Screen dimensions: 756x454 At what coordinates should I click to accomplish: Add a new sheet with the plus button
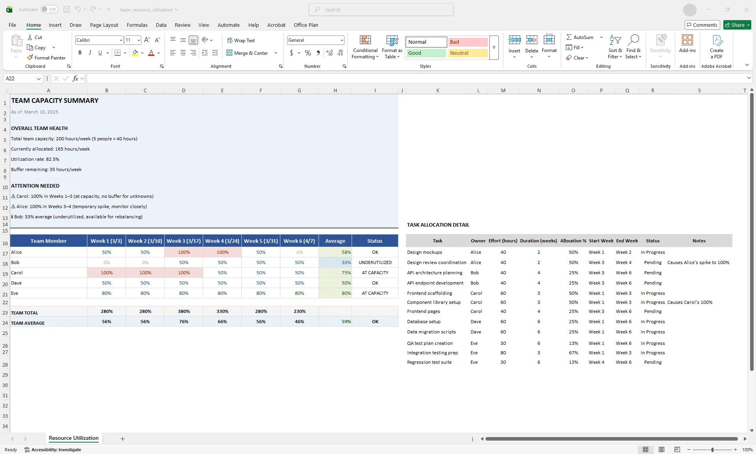tap(122, 439)
